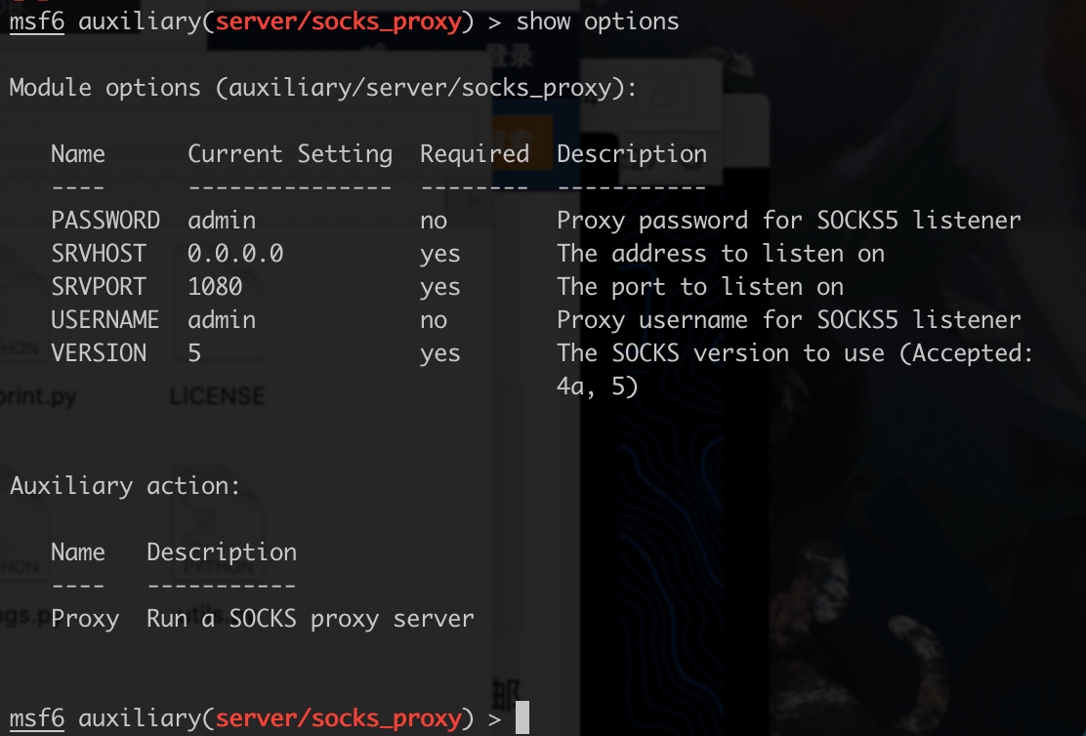Click the red 'server/socks_proxy' in the bottom prompt
1086x736 pixels.
[339, 718]
